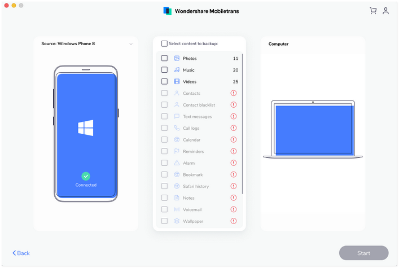The image size is (399, 268).
Task: Open the user account icon
Action: tap(386, 10)
